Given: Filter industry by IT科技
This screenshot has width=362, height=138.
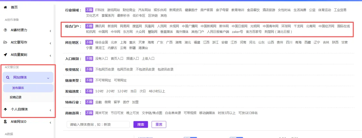Looking at the screenshot, I should tap(100, 10).
